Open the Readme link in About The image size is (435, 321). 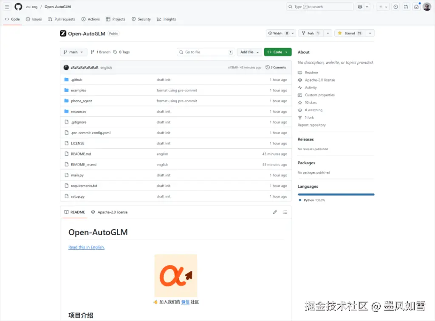click(308, 73)
